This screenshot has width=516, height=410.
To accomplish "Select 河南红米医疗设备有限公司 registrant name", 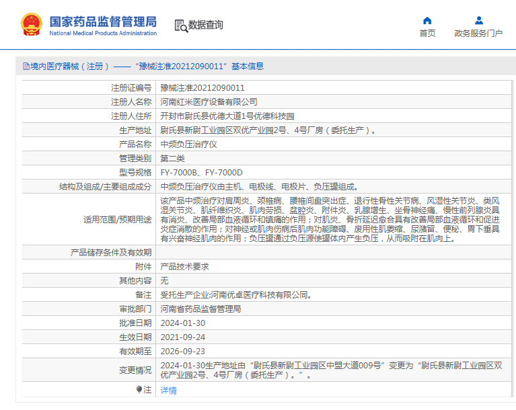I will pyautogui.click(x=209, y=102).
